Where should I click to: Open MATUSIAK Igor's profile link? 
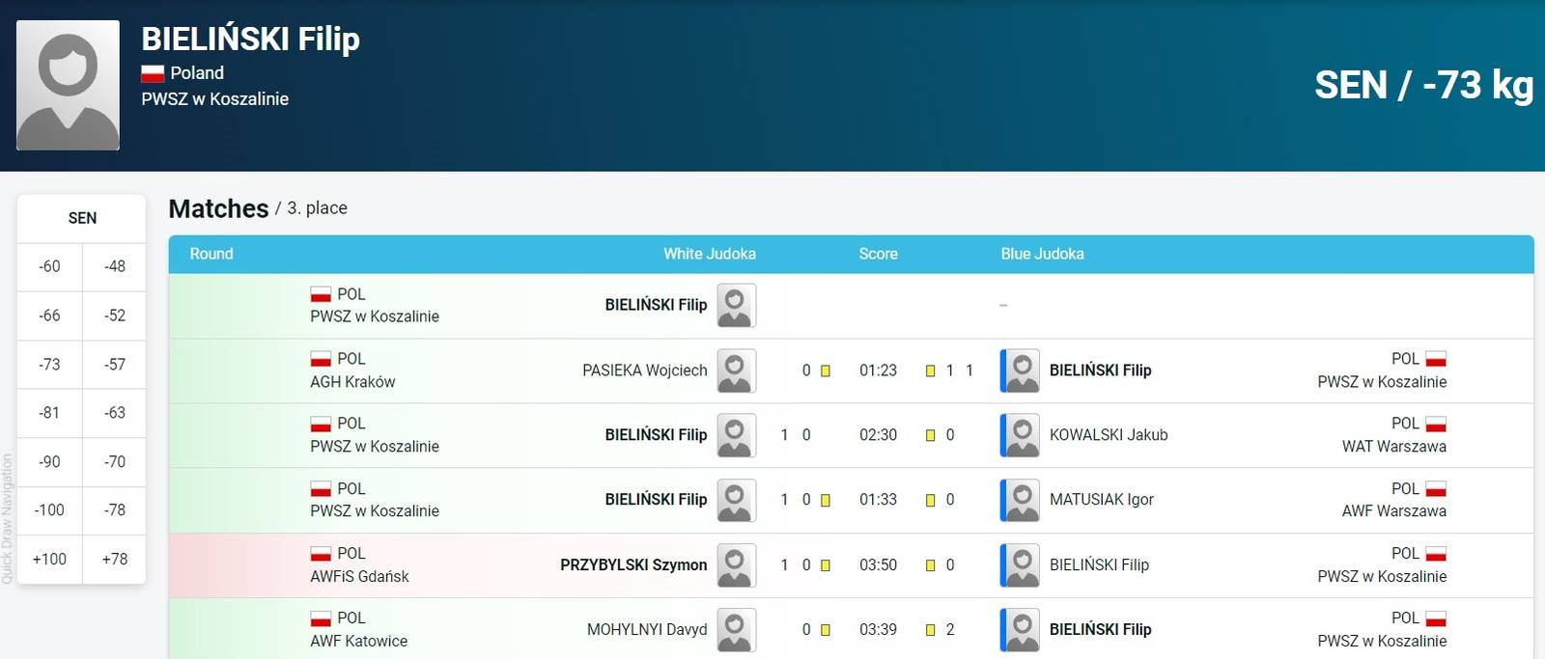[x=1101, y=500]
